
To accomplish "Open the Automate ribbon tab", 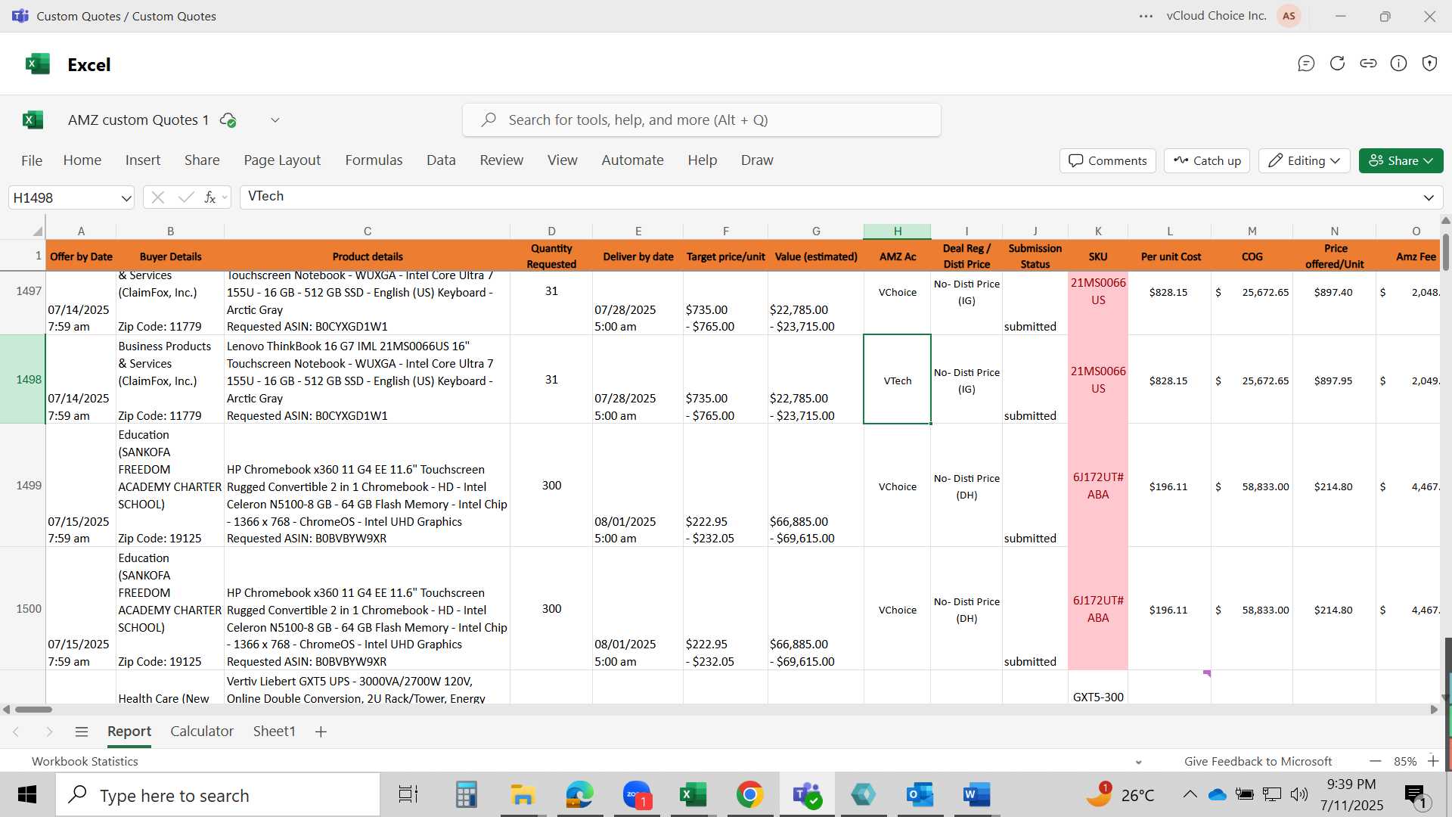I will tap(632, 160).
